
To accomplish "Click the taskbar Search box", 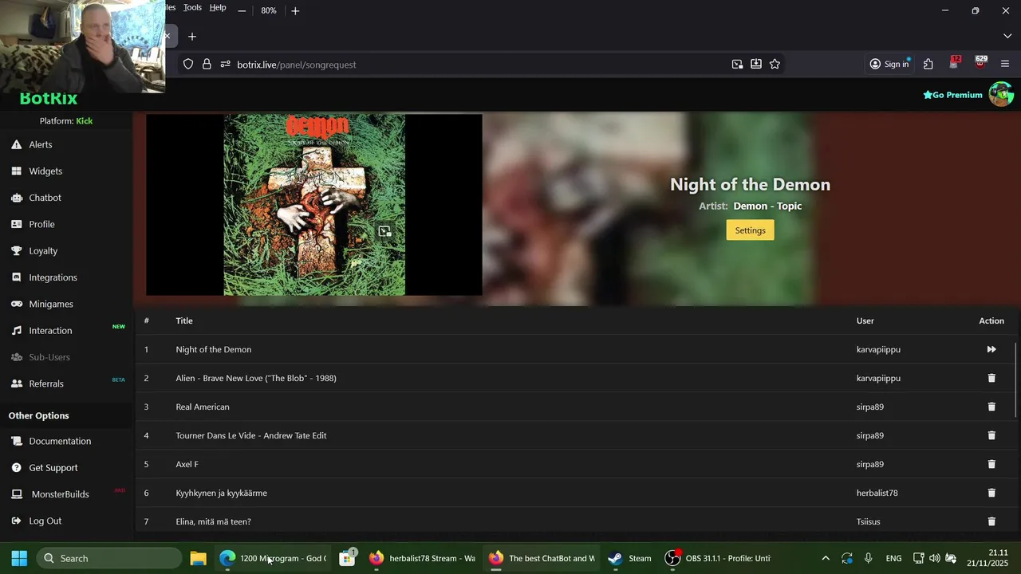I will [x=108, y=558].
